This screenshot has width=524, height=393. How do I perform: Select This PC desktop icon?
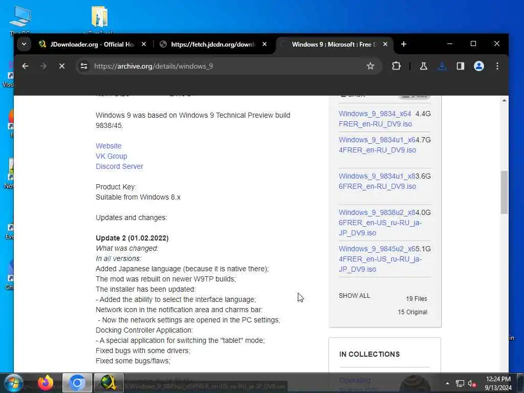click(x=20, y=20)
